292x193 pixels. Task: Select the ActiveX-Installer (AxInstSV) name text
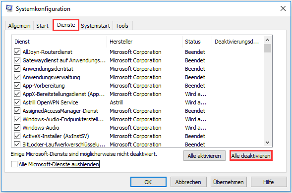click(x=56, y=136)
